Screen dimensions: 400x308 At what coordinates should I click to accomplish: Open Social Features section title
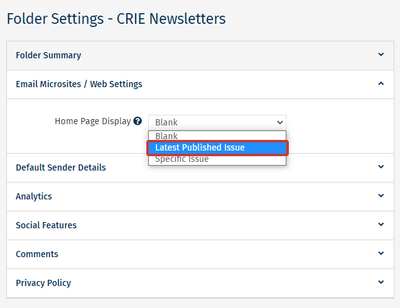(46, 225)
